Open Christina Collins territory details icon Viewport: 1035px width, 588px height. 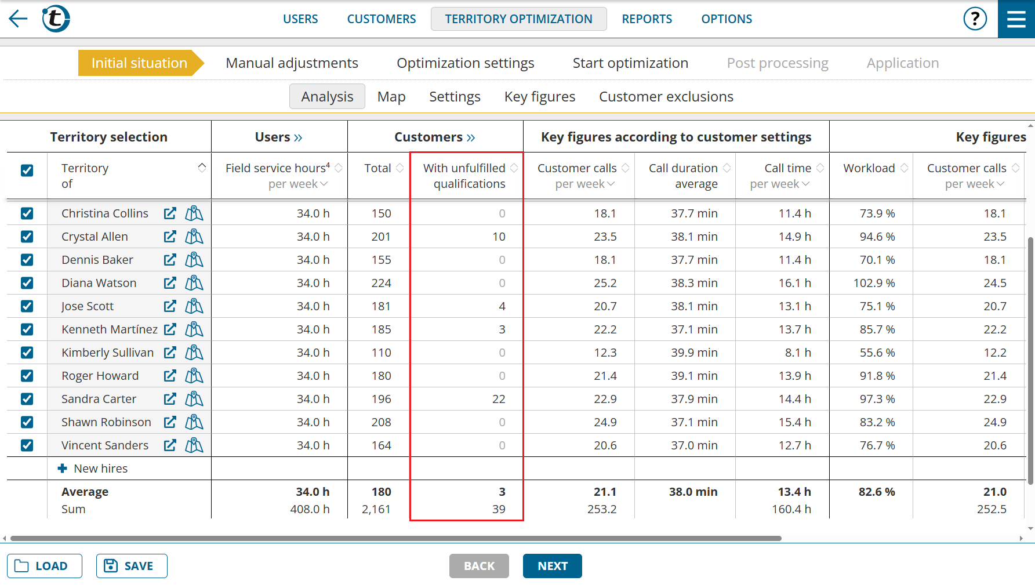coord(170,213)
